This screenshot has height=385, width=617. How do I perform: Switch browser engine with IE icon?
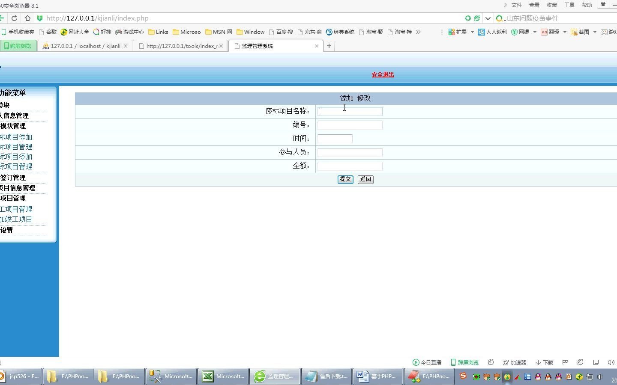(x=580, y=362)
